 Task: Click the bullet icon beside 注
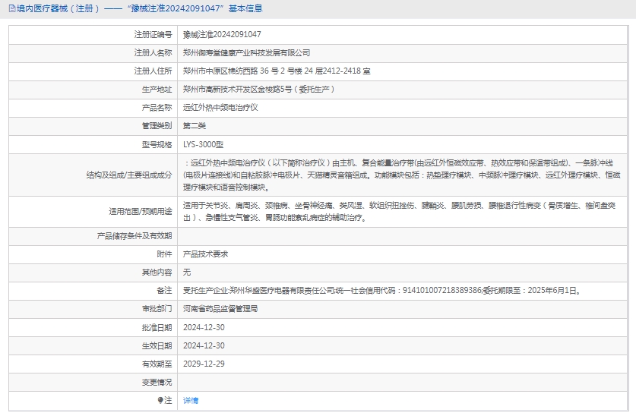[x=160, y=400]
